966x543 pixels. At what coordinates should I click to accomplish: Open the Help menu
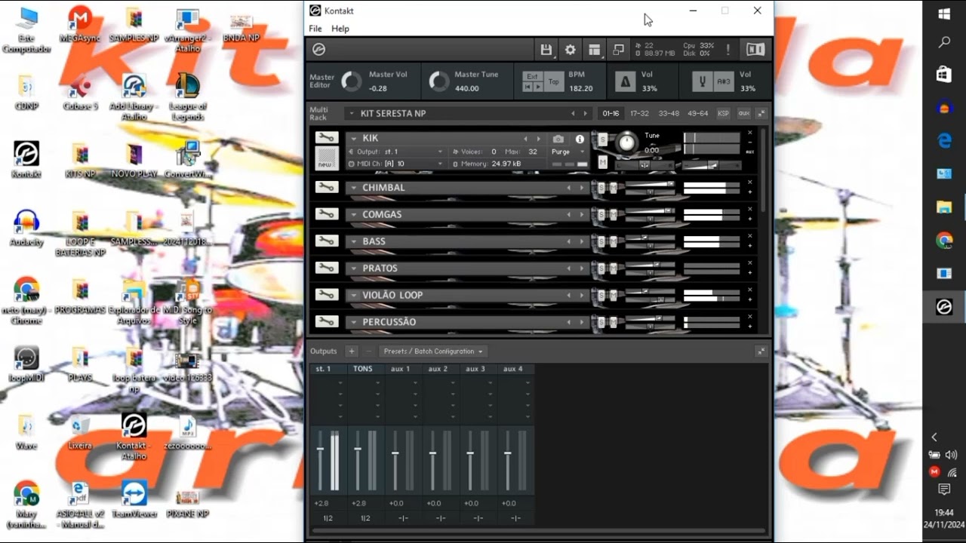340,29
